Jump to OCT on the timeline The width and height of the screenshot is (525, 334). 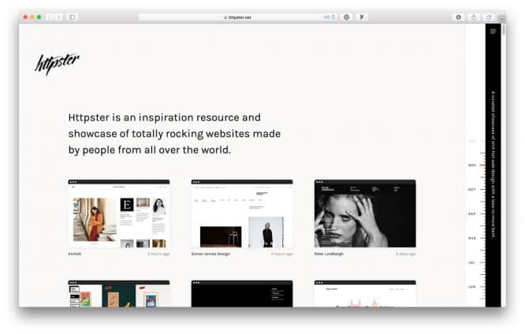tap(471, 189)
